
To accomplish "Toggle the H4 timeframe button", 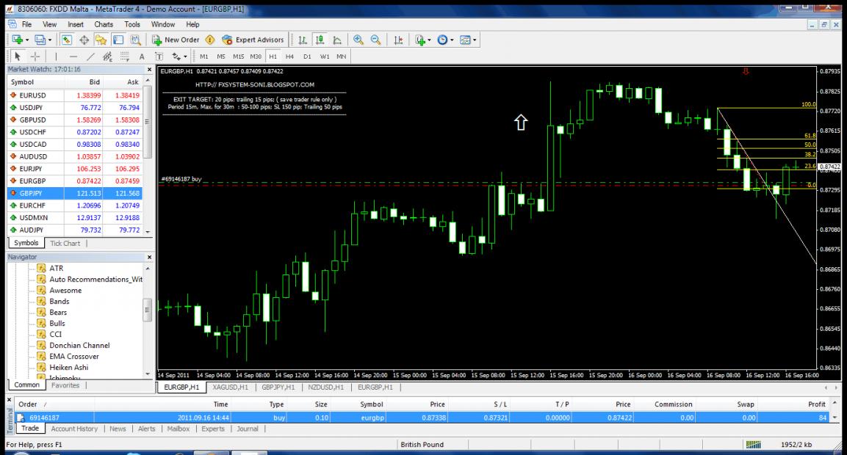I will (x=291, y=57).
